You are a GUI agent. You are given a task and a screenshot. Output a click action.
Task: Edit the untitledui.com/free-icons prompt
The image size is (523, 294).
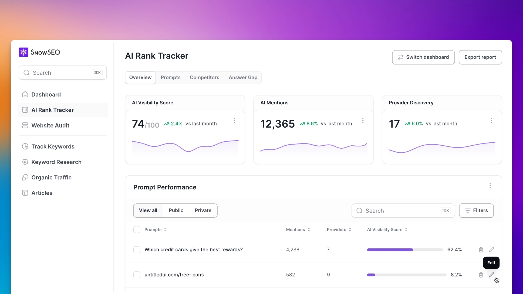(492, 275)
